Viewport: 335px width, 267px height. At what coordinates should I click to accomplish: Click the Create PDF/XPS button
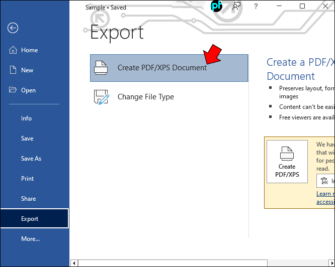(287, 162)
